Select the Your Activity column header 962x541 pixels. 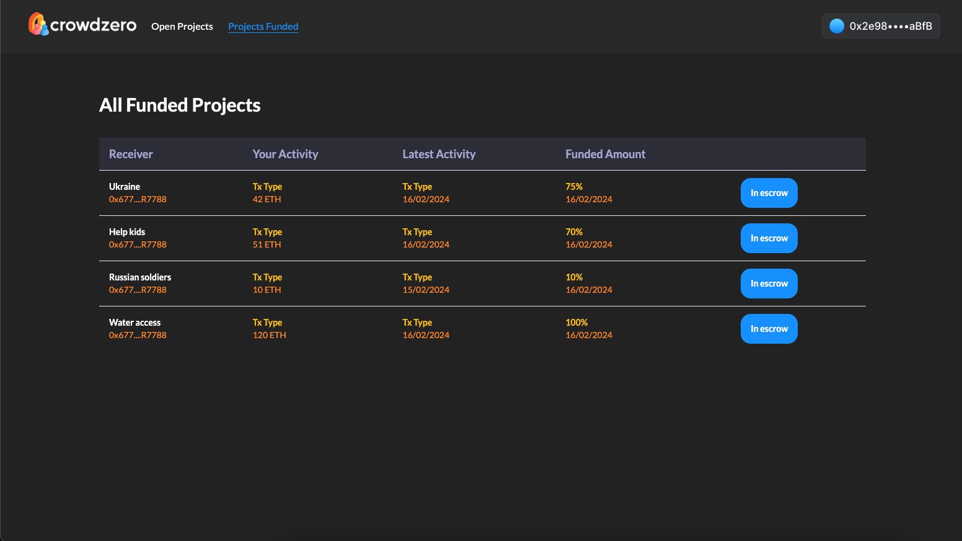[285, 154]
